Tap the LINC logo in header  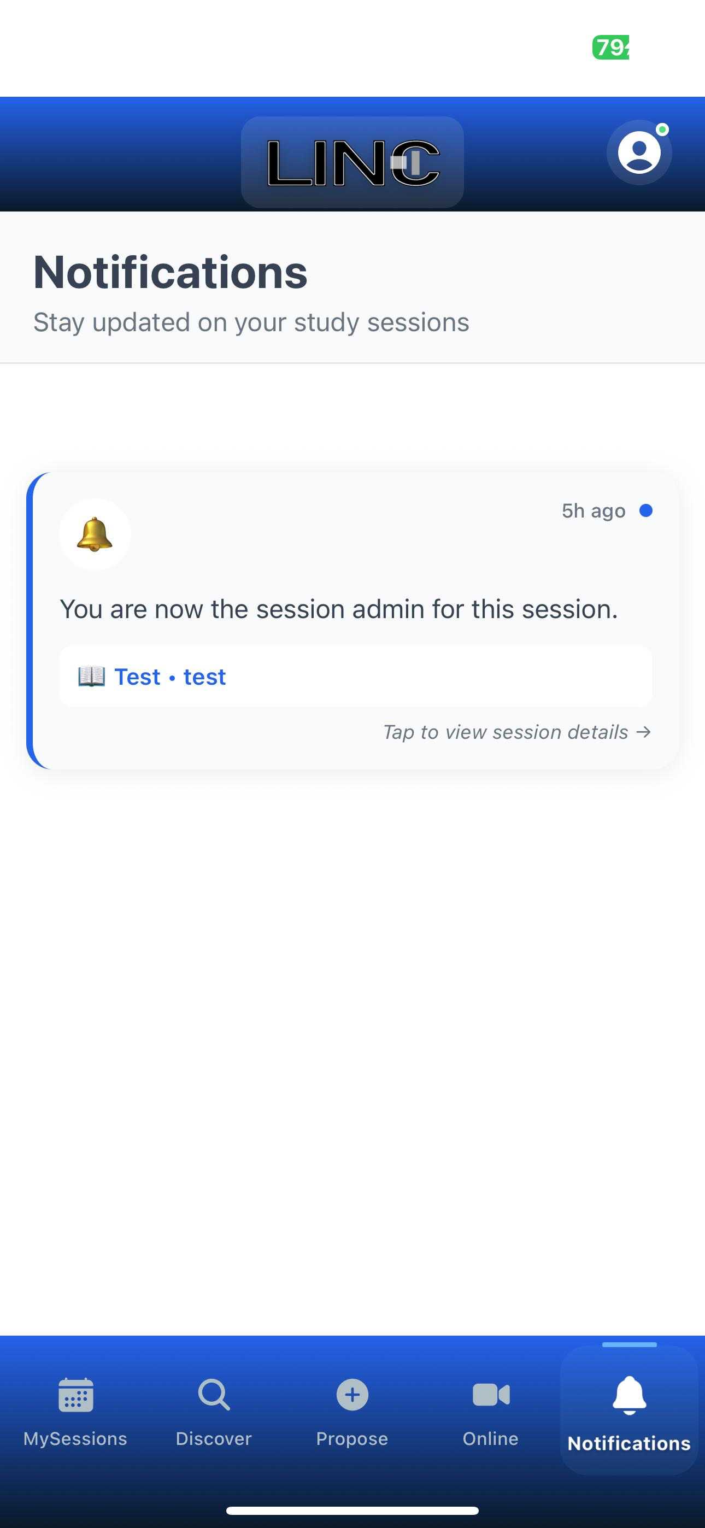click(352, 162)
